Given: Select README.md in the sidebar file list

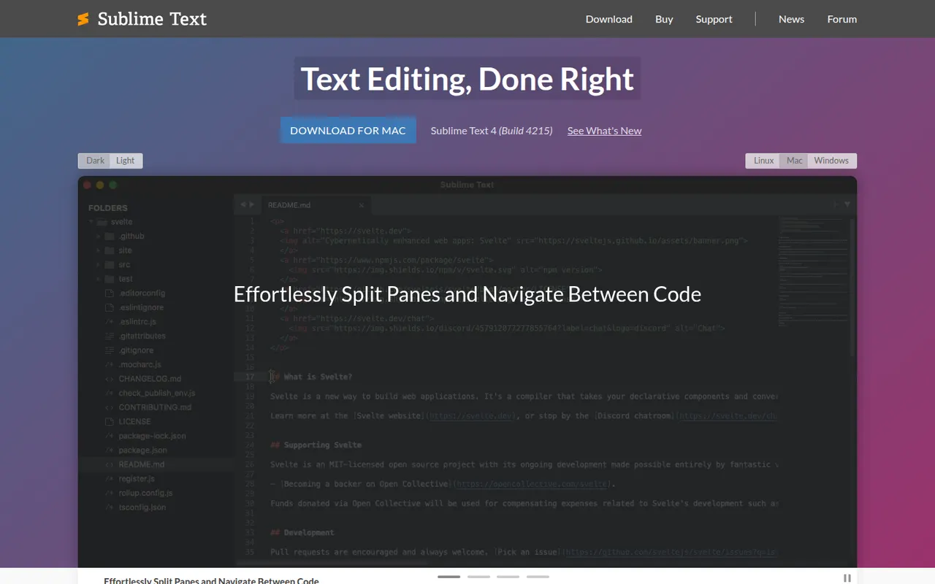Looking at the screenshot, I should click(156, 464).
